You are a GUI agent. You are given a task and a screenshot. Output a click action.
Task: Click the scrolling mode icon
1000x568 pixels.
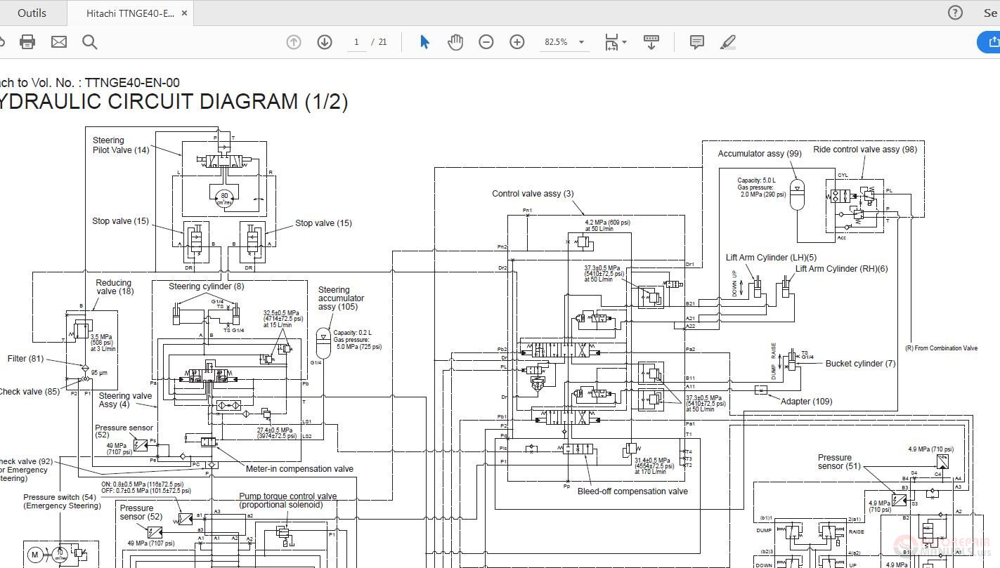[651, 42]
